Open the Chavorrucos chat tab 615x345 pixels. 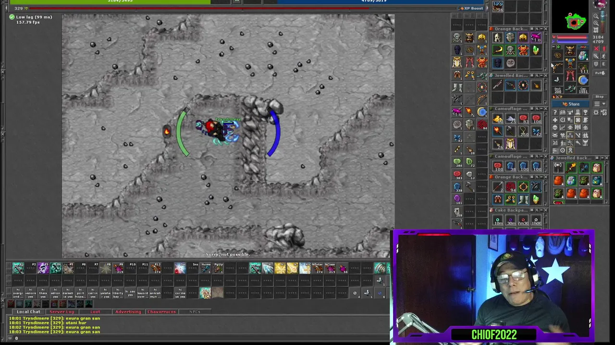[x=161, y=311]
